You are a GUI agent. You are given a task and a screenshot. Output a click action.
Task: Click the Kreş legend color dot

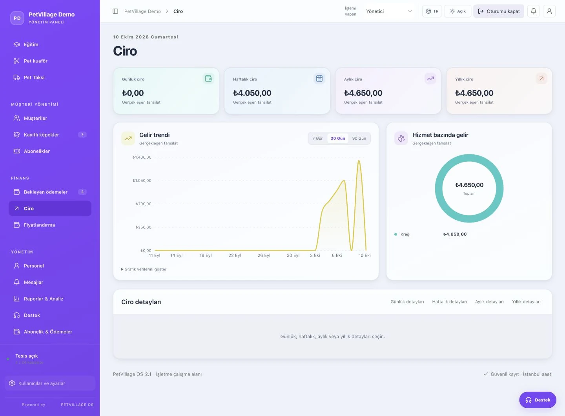click(x=395, y=234)
